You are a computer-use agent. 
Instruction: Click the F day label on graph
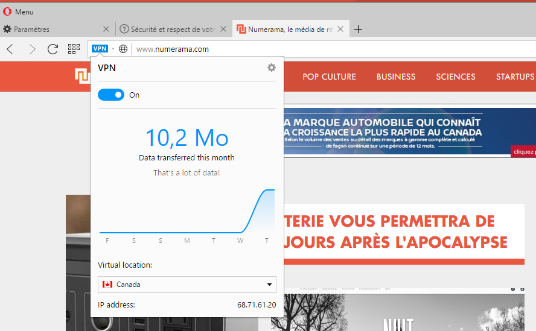pyautogui.click(x=107, y=241)
